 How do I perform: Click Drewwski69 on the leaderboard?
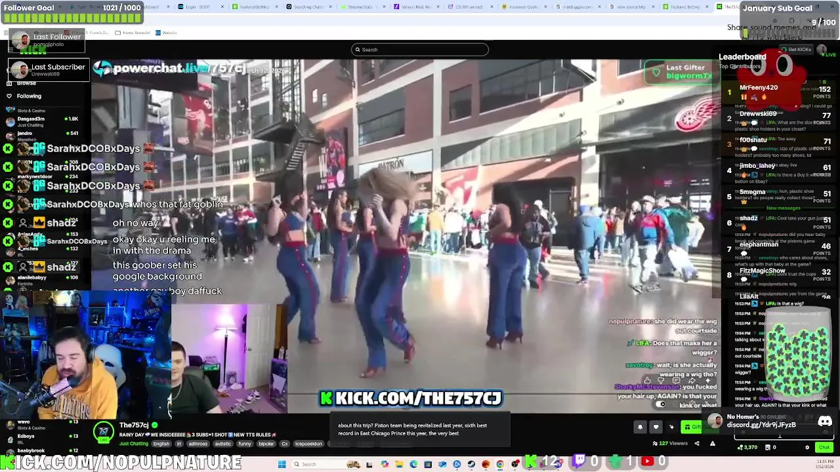click(758, 113)
